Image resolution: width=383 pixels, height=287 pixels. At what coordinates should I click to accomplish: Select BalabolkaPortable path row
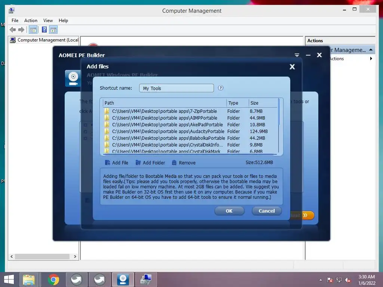[x=190, y=138]
